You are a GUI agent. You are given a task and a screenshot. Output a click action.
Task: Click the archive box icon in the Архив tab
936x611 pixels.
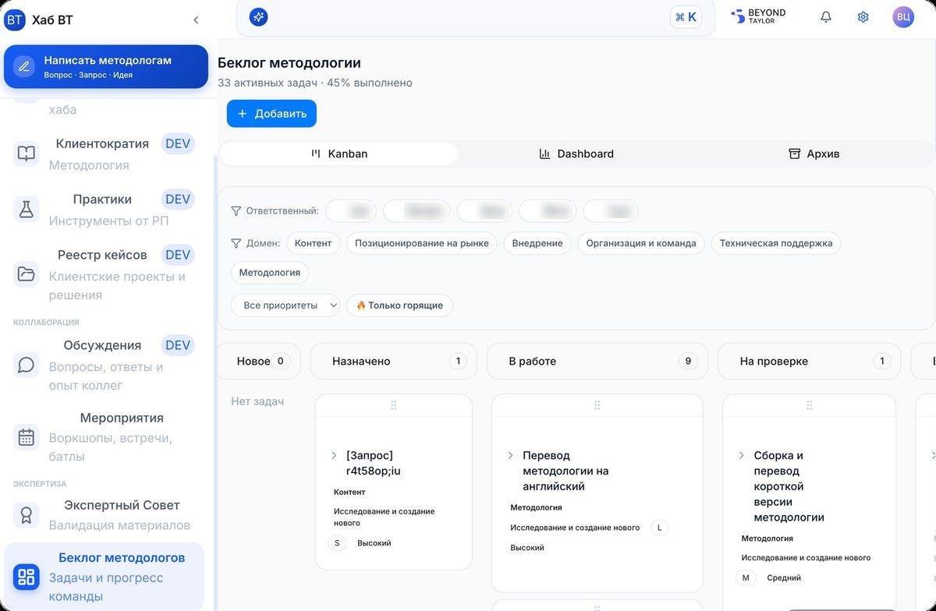coord(795,154)
